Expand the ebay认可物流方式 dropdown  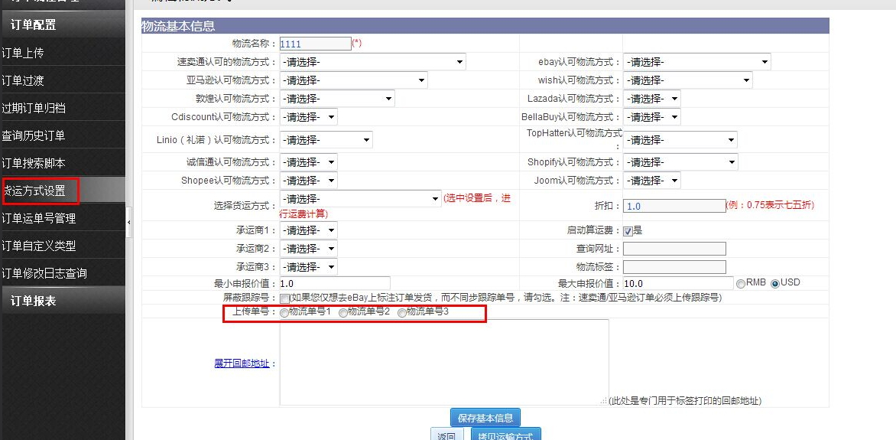(x=696, y=62)
